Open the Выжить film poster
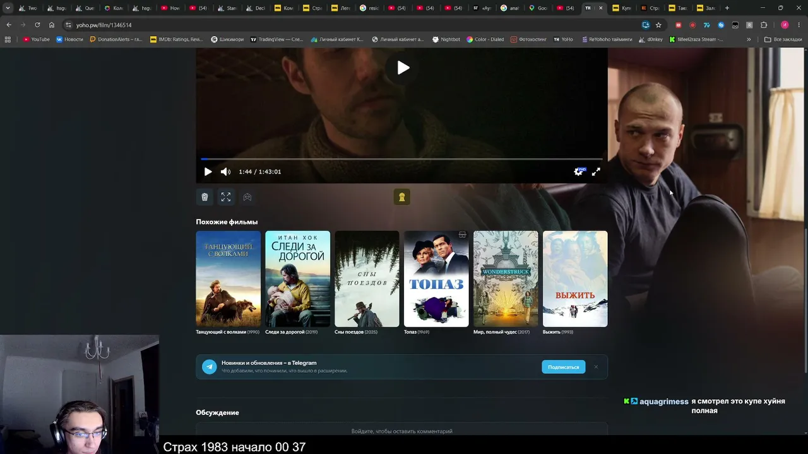Screen dimensions: 808x454 point(575,279)
